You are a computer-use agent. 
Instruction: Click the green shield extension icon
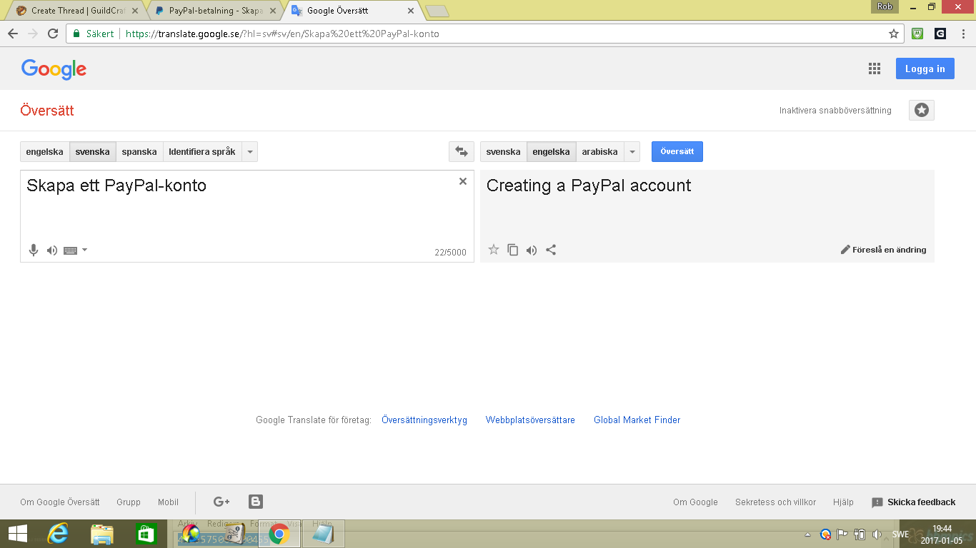coord(918,34)
